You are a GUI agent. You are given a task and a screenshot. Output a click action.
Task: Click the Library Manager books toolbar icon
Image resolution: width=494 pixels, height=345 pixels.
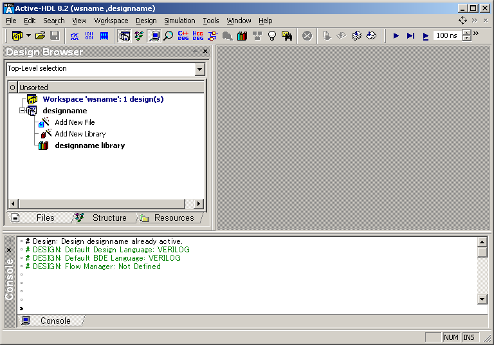point(242,36)
